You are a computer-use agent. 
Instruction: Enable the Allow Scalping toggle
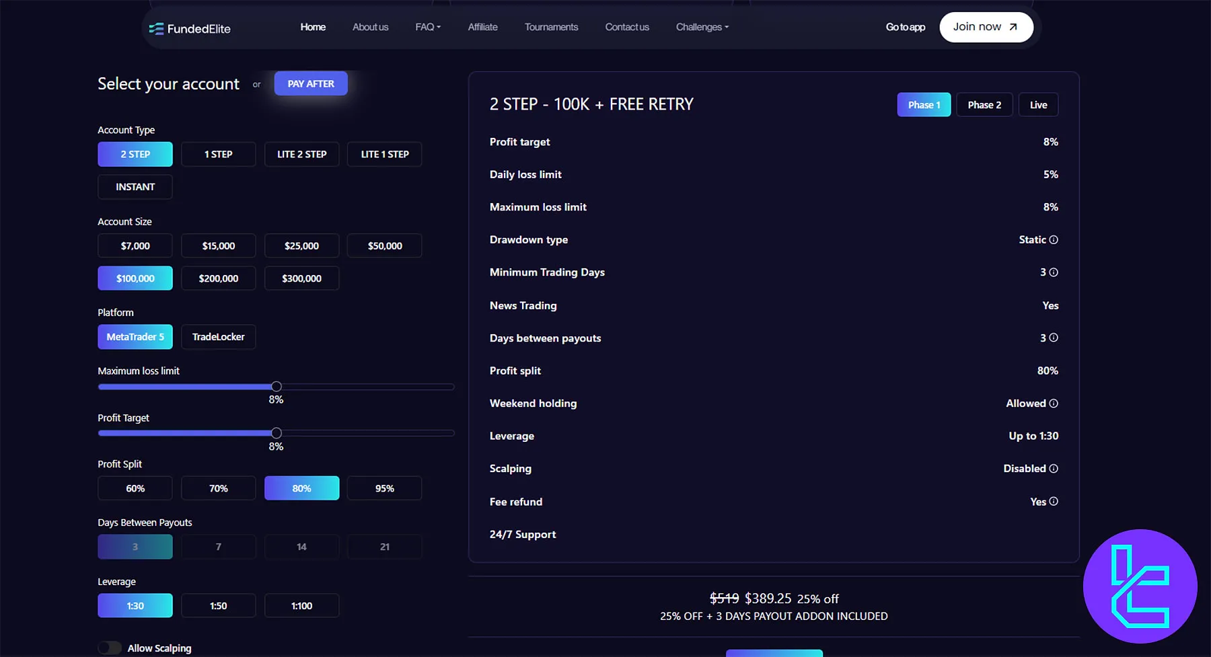(110, 648)
